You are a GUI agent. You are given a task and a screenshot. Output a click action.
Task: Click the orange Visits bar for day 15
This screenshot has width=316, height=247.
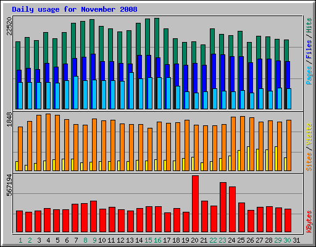click(150, 149)
